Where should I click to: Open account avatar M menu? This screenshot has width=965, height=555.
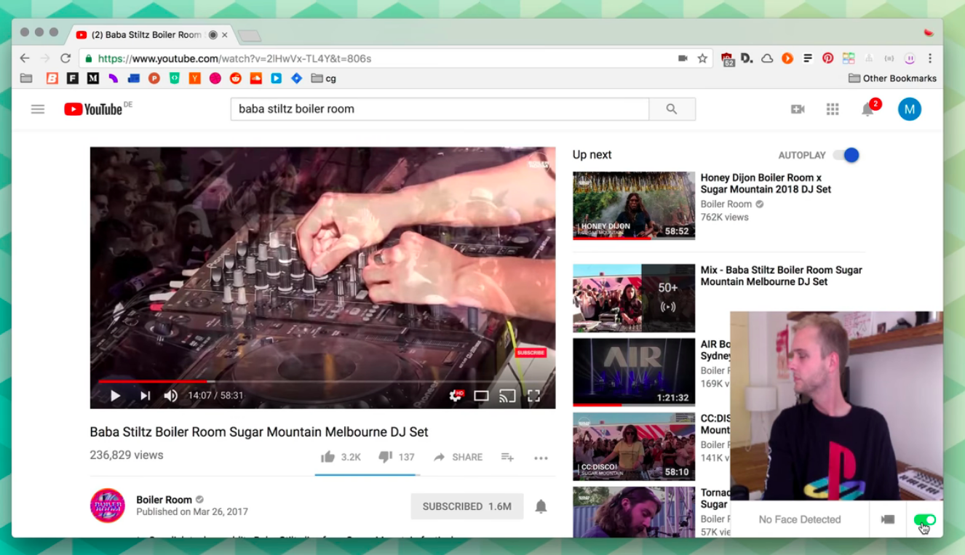[x=910, y=109]
